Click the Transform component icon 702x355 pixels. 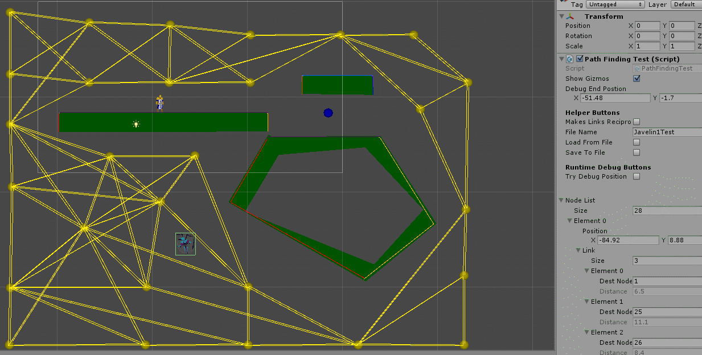(x=570, y=16)
